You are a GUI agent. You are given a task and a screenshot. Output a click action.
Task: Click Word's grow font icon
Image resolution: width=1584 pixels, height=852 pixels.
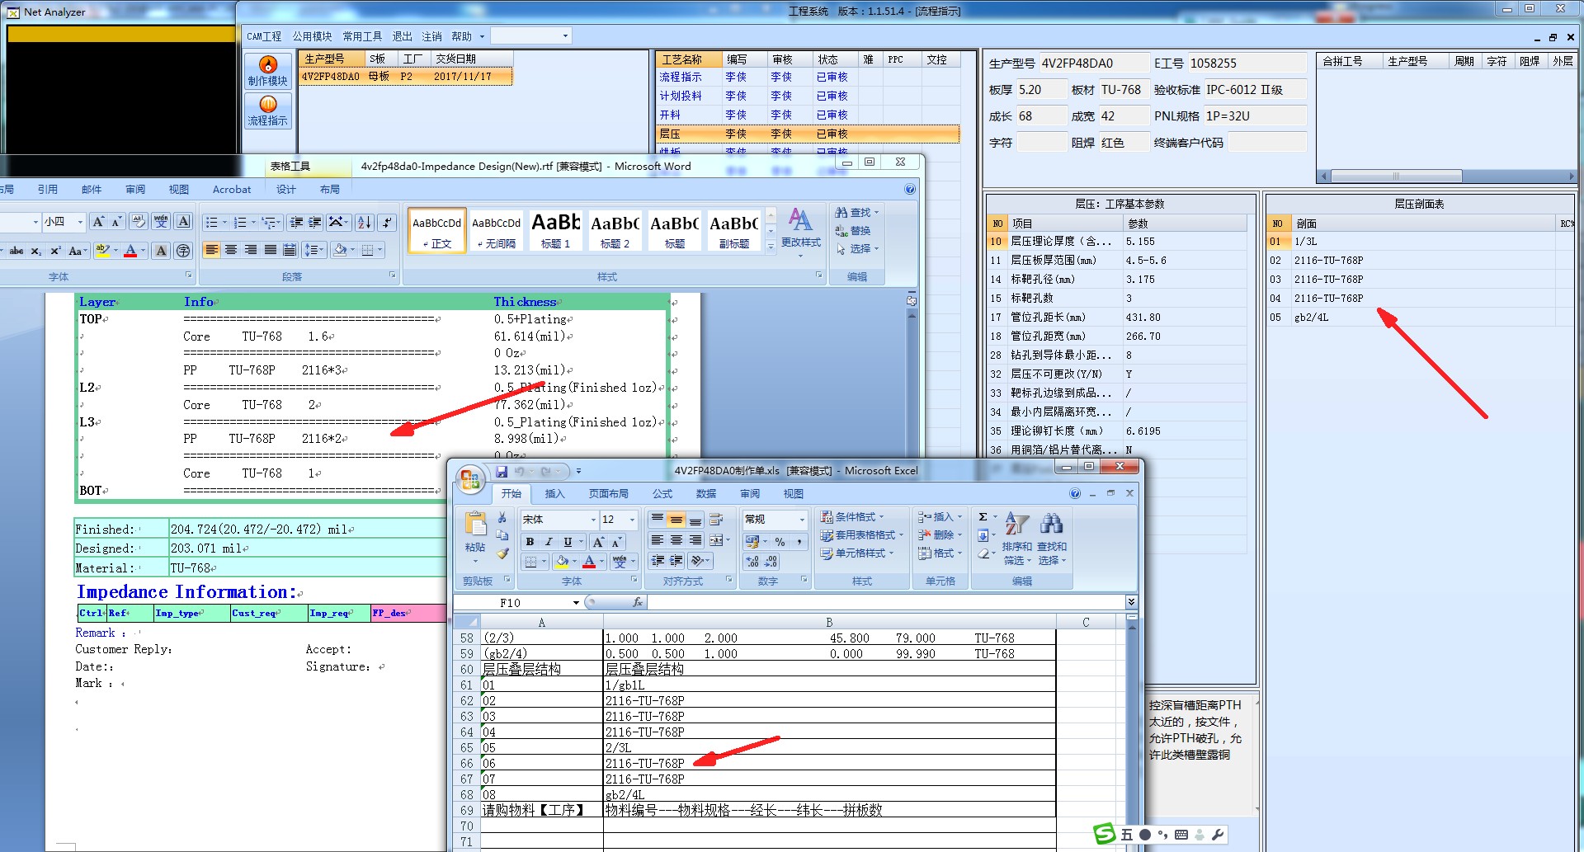pos(98,222)
